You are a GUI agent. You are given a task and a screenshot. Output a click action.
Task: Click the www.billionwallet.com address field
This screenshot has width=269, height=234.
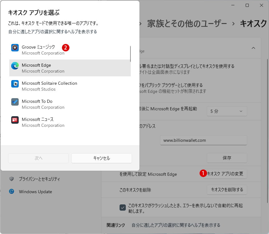point(204,140)
